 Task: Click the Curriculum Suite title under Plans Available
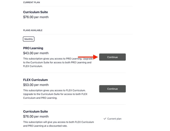point(35,111)
